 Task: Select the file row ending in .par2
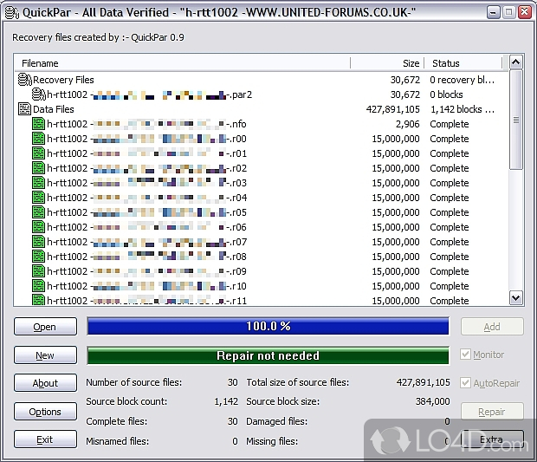click(x=261, y=94)
